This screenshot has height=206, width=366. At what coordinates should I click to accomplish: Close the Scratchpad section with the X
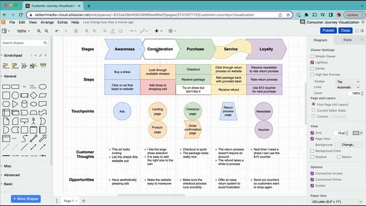coord(46,56)
